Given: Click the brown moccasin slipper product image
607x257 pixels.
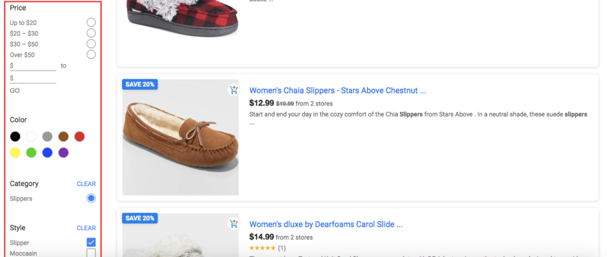Looking at the screenshot, I should (x=180, y=137).
